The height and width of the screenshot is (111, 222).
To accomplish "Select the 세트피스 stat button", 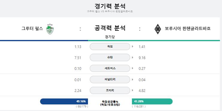I will (110, 68).
